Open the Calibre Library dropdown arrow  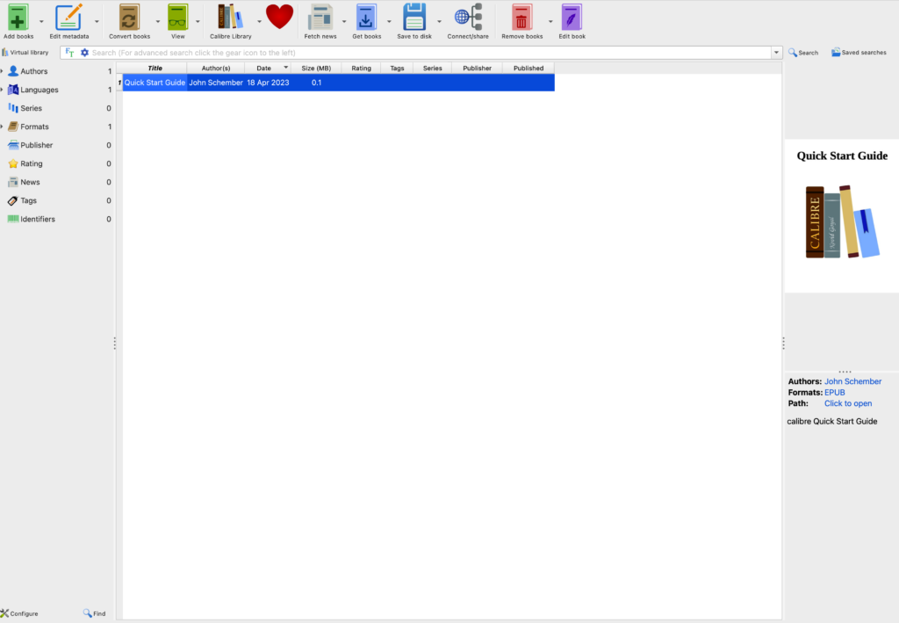pyautogui.click(x=259, y=22)
